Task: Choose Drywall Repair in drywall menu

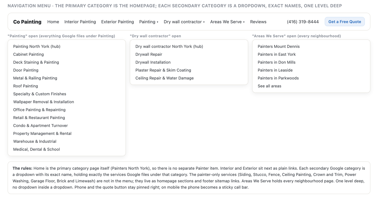Action: click(x=149, y=54)
